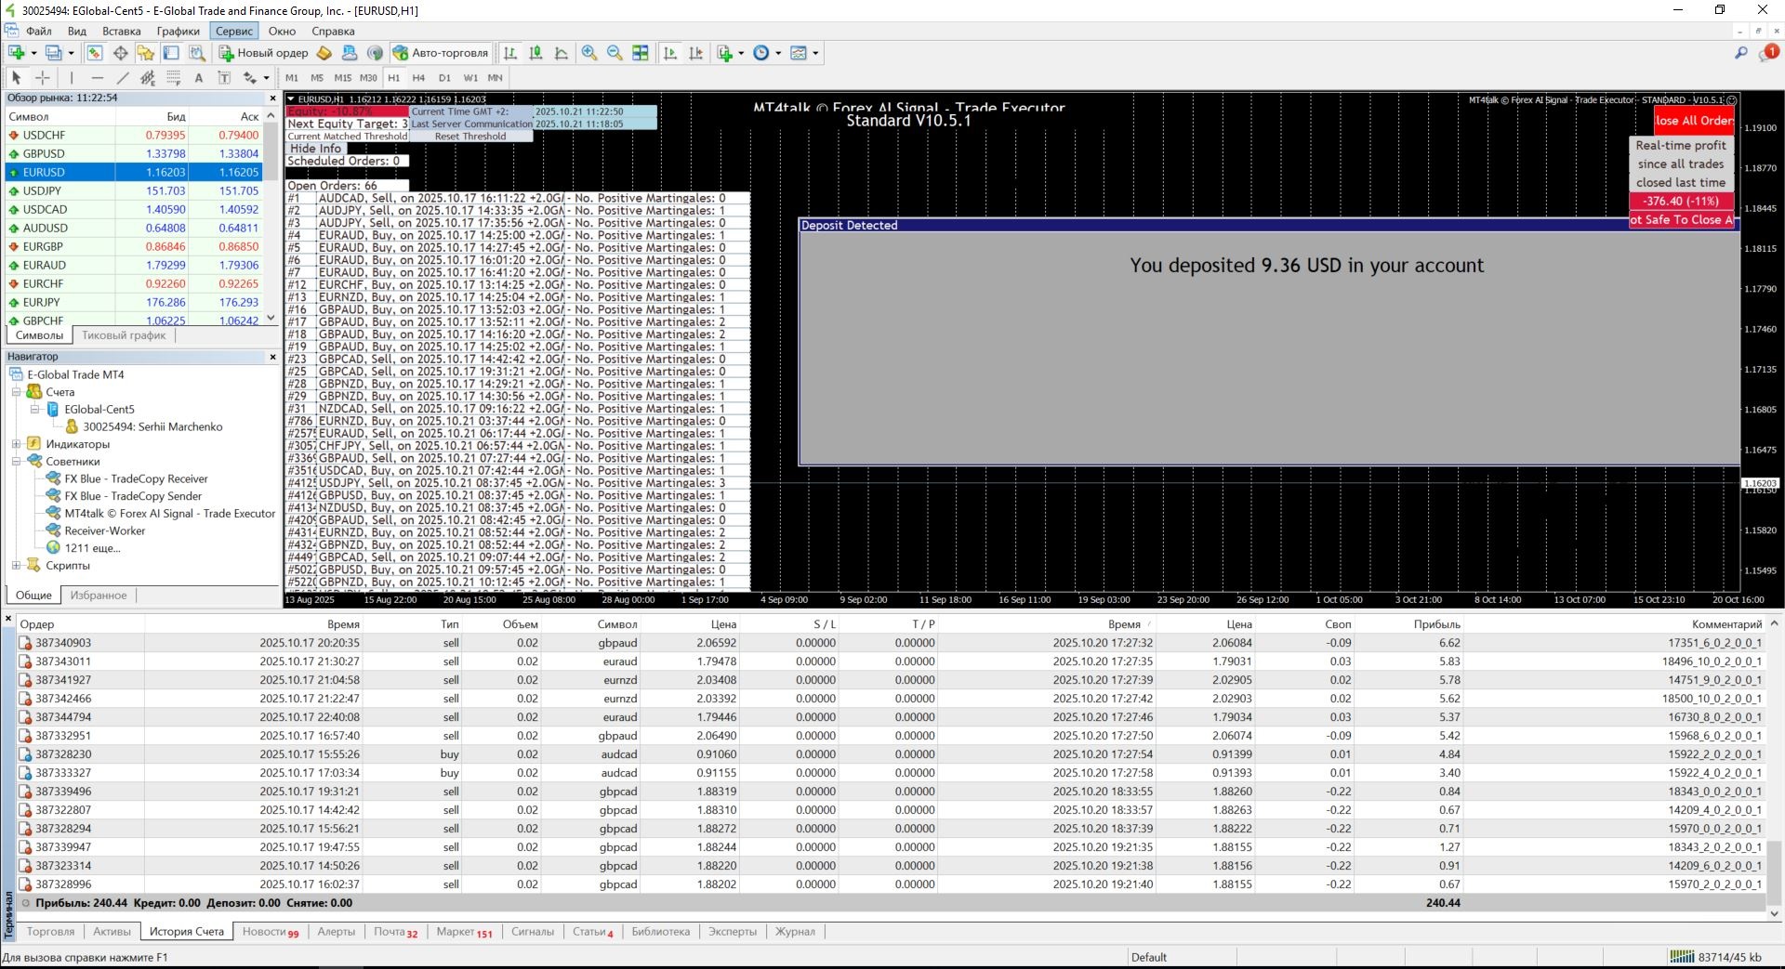This screenshot has width=1785, height=969.
Task: Toggle the chart auto scroll button
Action: coord(670,53)
